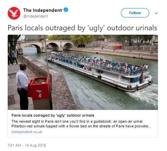The image size is (167, 151).
Task: Visit the independent.co.uk domain link
Action: click(x=27, y=132)
